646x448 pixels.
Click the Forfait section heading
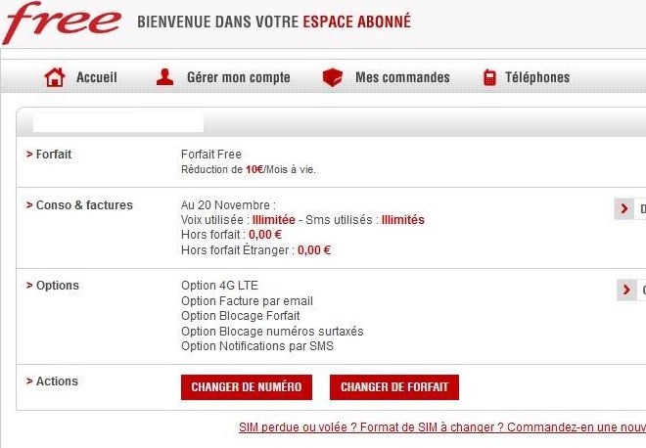(53, 154)
